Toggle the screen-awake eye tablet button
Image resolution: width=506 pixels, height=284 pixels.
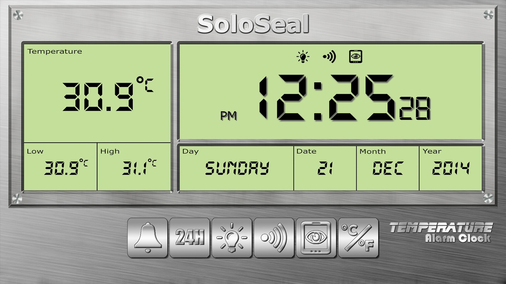point(316,237)
